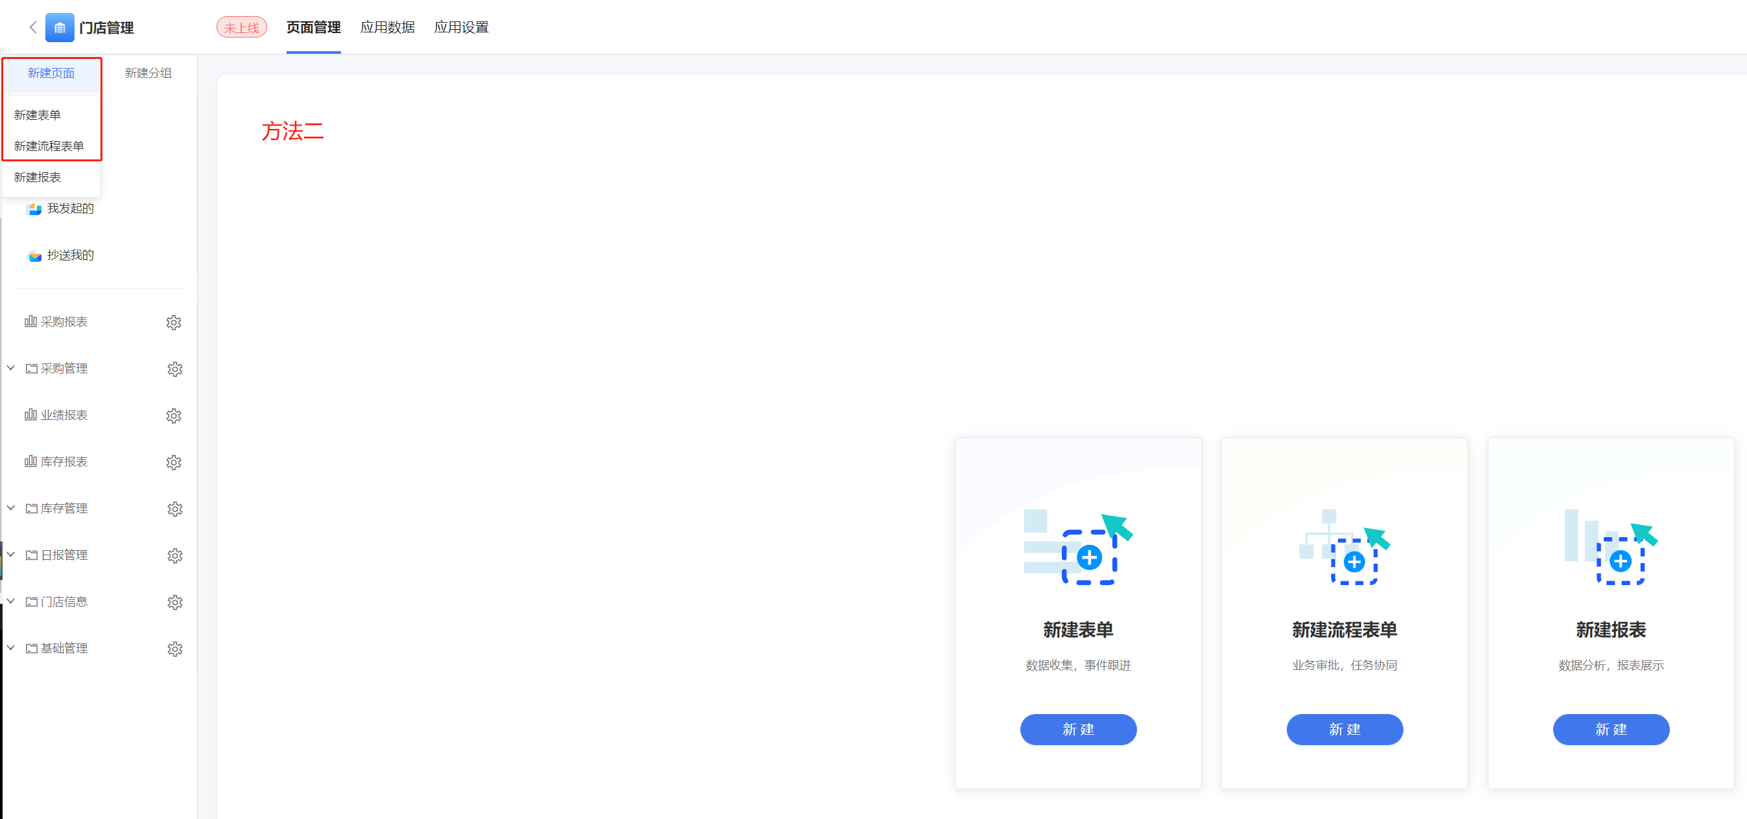Screen dimensions: 1747x819
Task: Click the blue 门店管理 app icon
Action: 60,27
